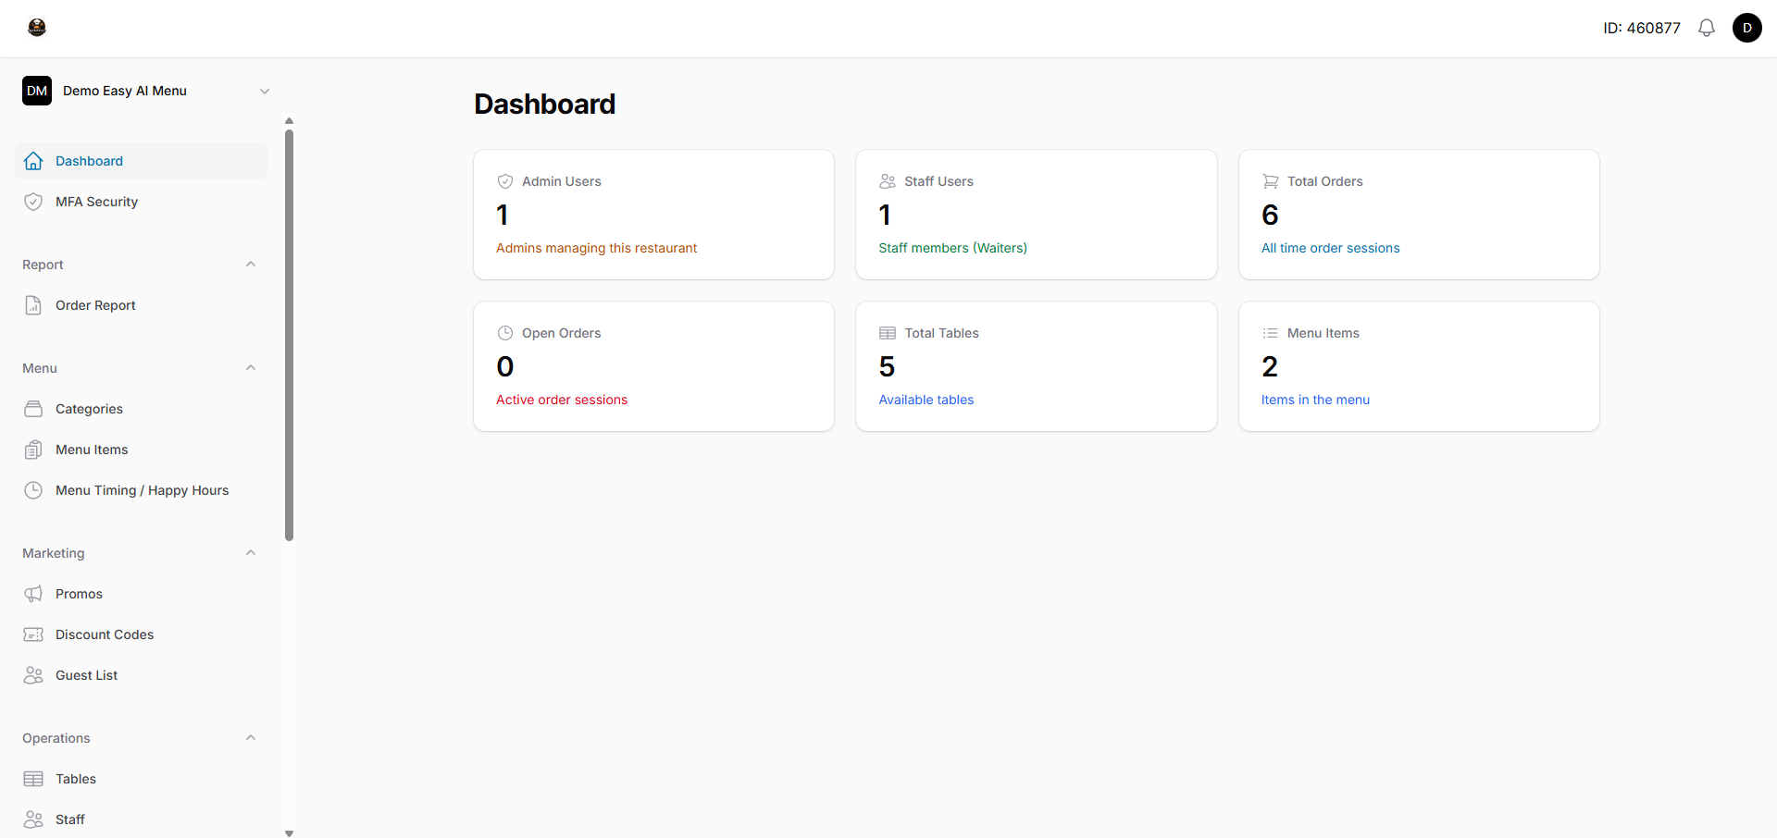Click the Open Orders clock icon
This screenshot has width=1777, height=838.
(505, 333)
